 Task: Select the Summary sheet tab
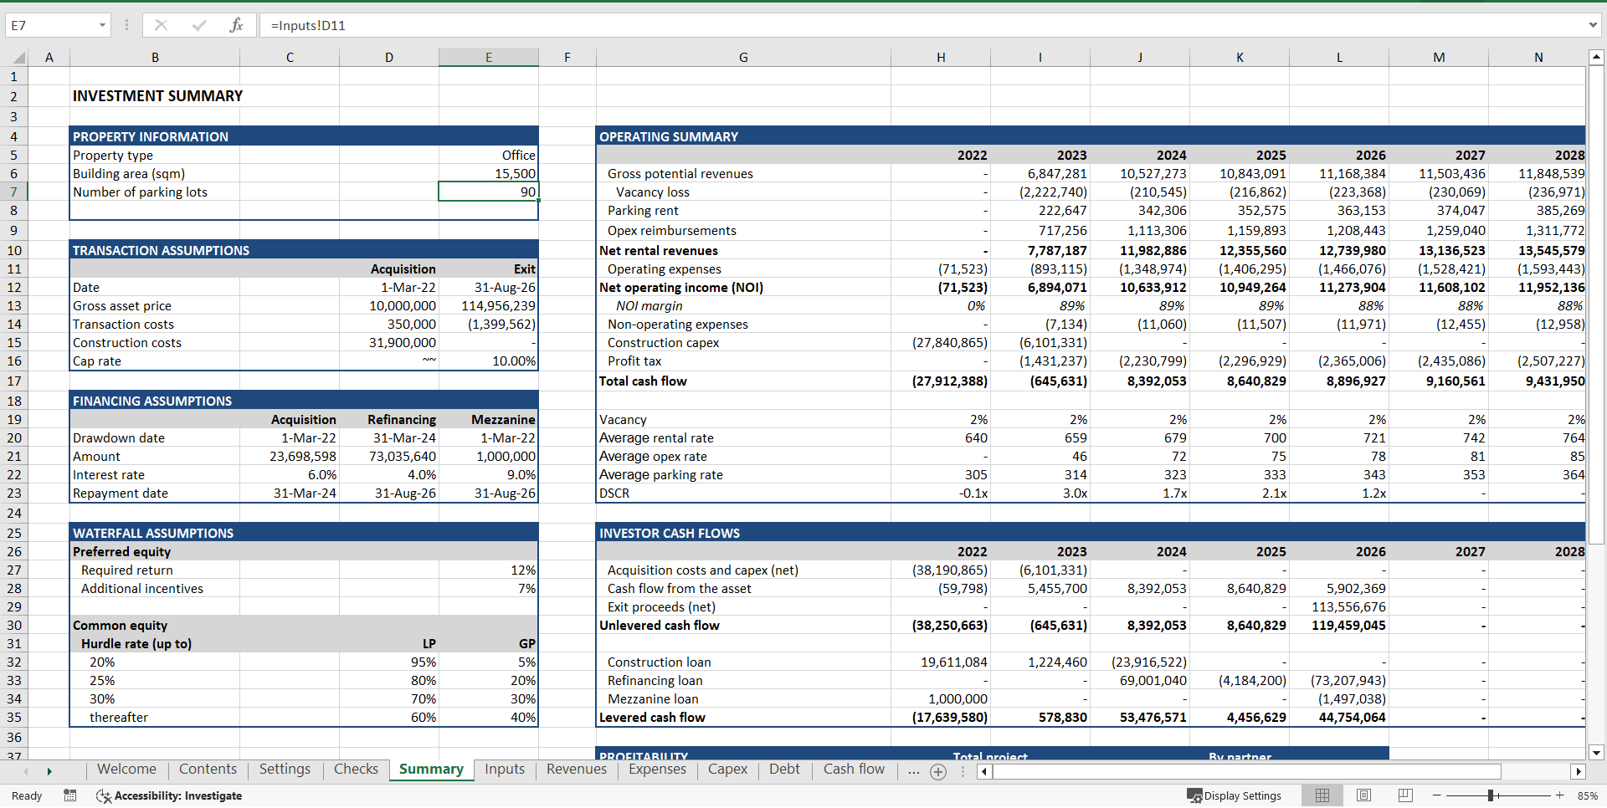pos(431,770)
